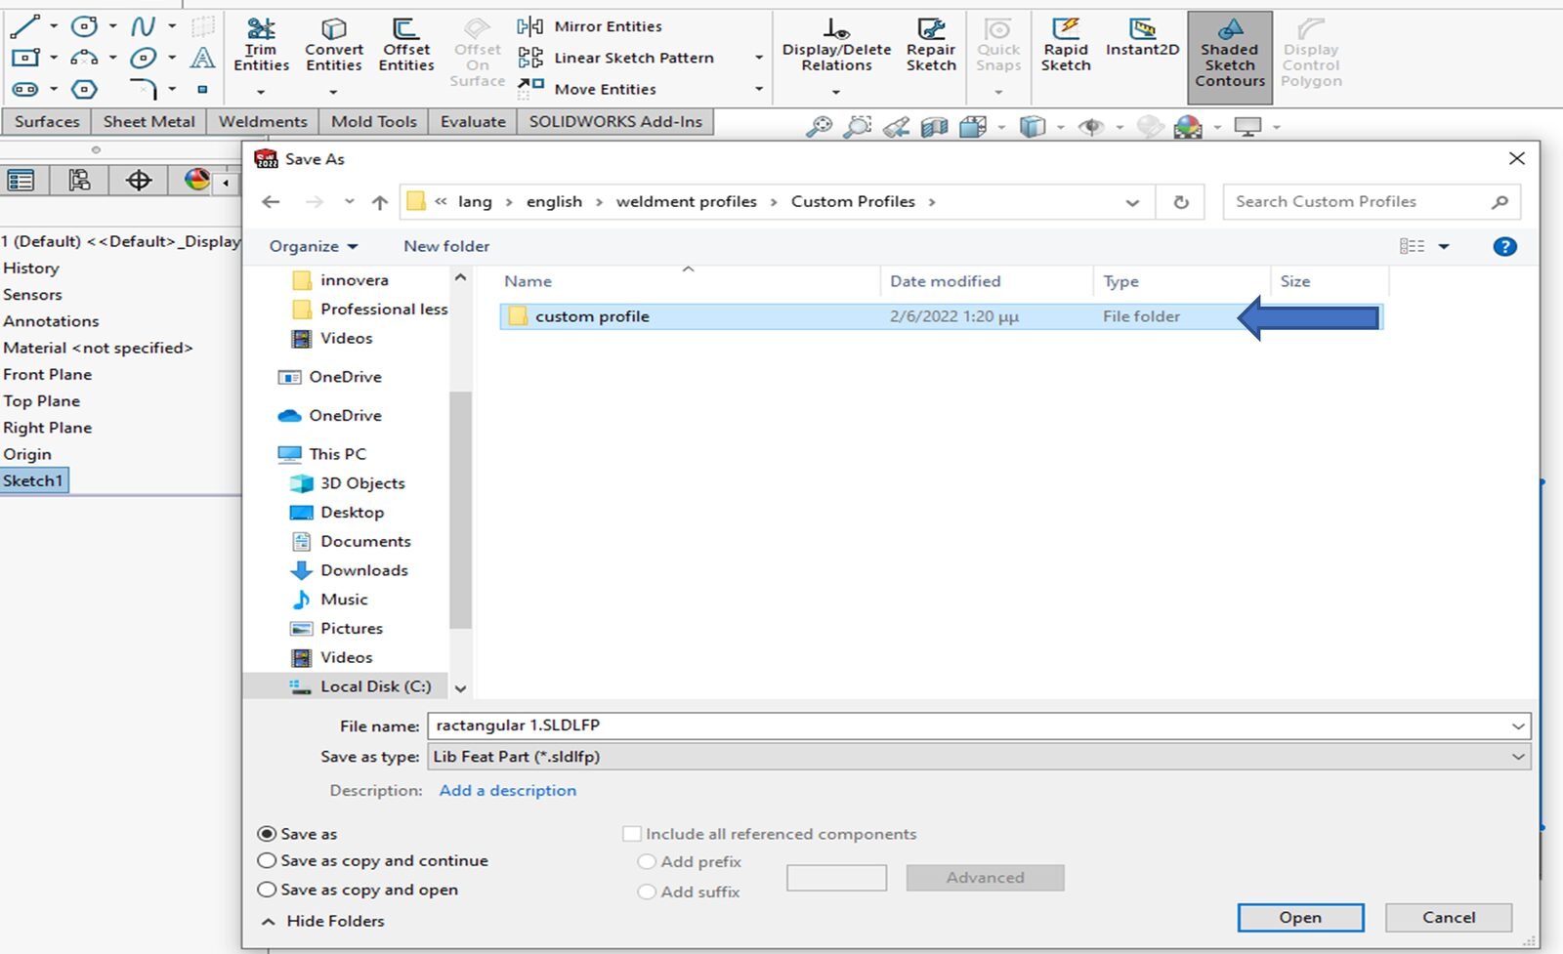Activate the Offset Entities tool

point(406,46)
